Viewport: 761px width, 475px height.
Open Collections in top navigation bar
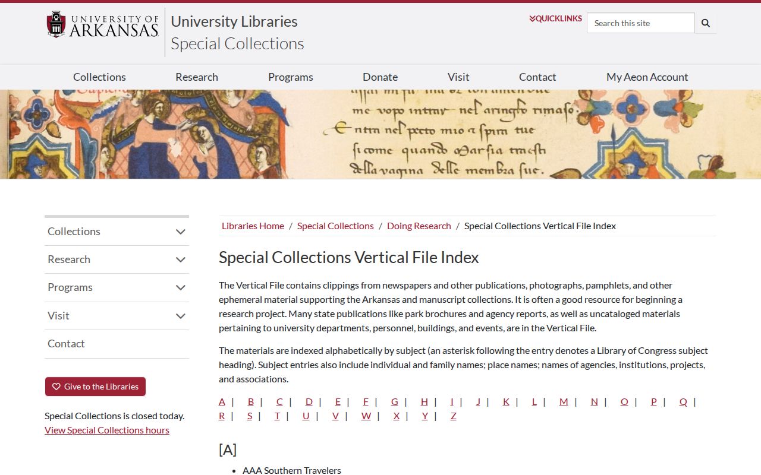tap(99, 77)
